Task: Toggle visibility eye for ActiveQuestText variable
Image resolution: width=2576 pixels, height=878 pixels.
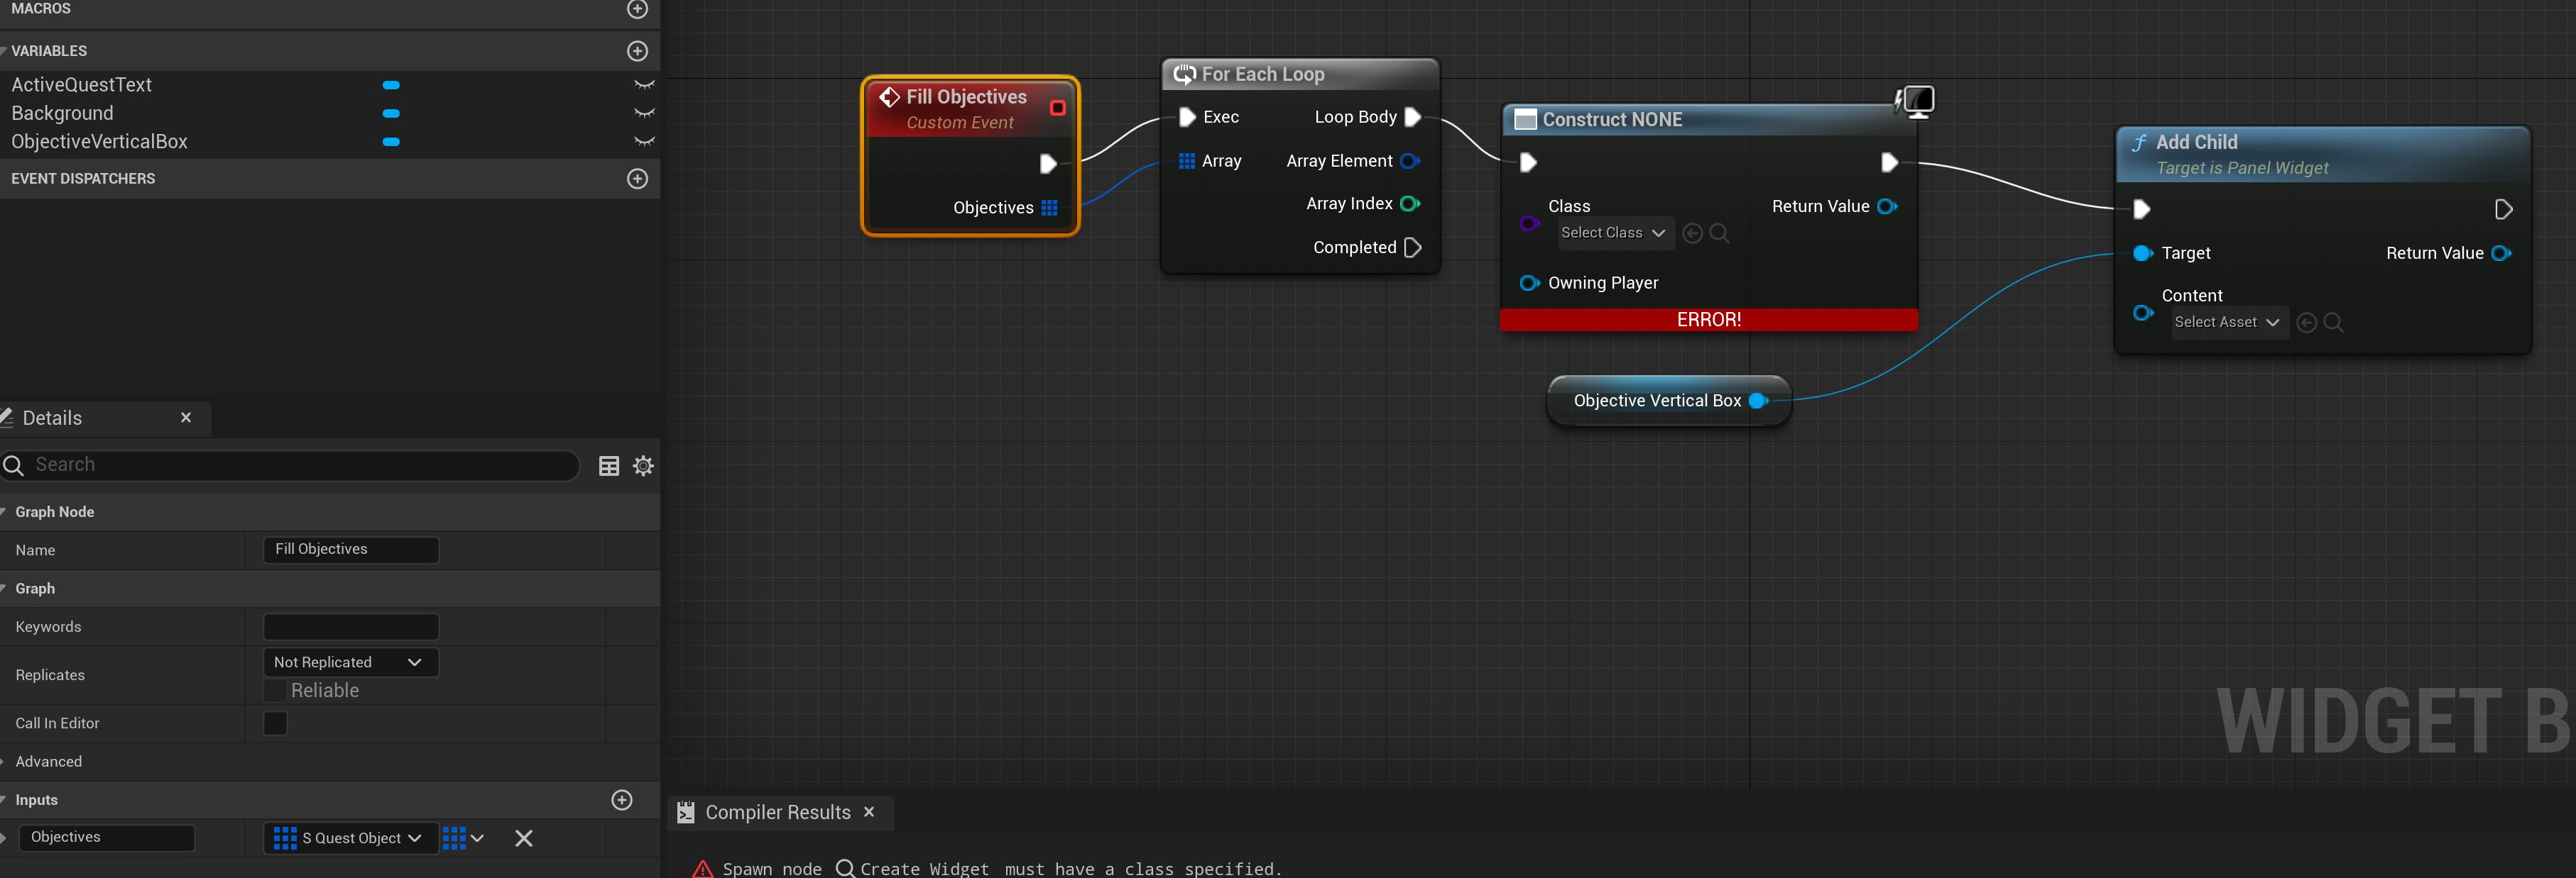Action: pos(644,85)
